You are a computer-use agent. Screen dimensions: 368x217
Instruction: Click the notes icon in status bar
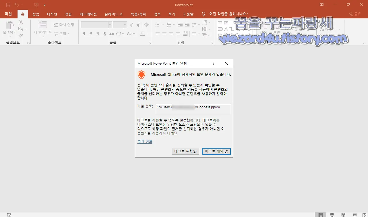point(9,215)
